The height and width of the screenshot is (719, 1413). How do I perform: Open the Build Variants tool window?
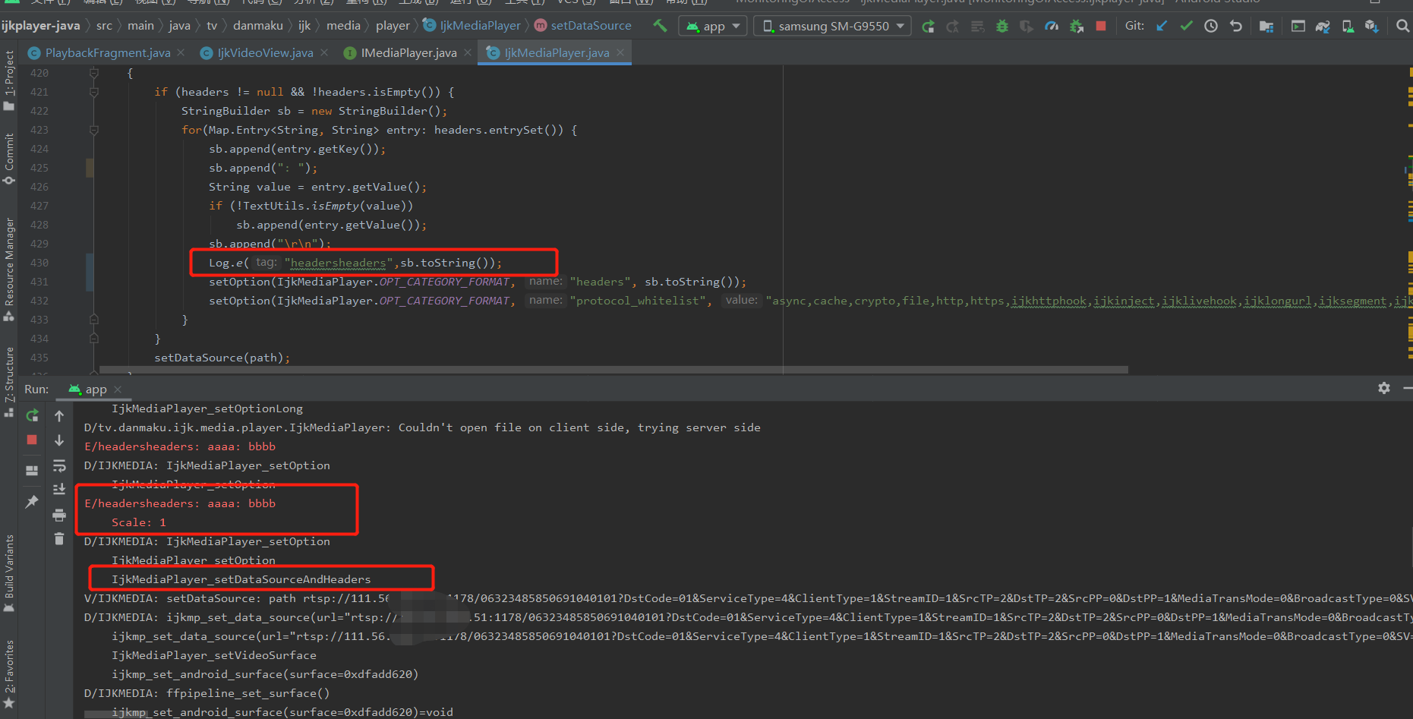(x=9, y=573)
